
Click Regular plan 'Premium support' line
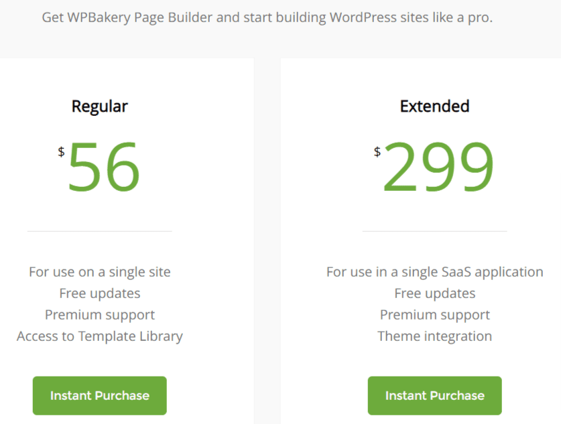100,315
